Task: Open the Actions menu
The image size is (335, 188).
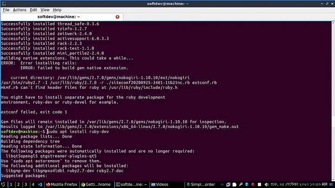Action: point(20,10)
